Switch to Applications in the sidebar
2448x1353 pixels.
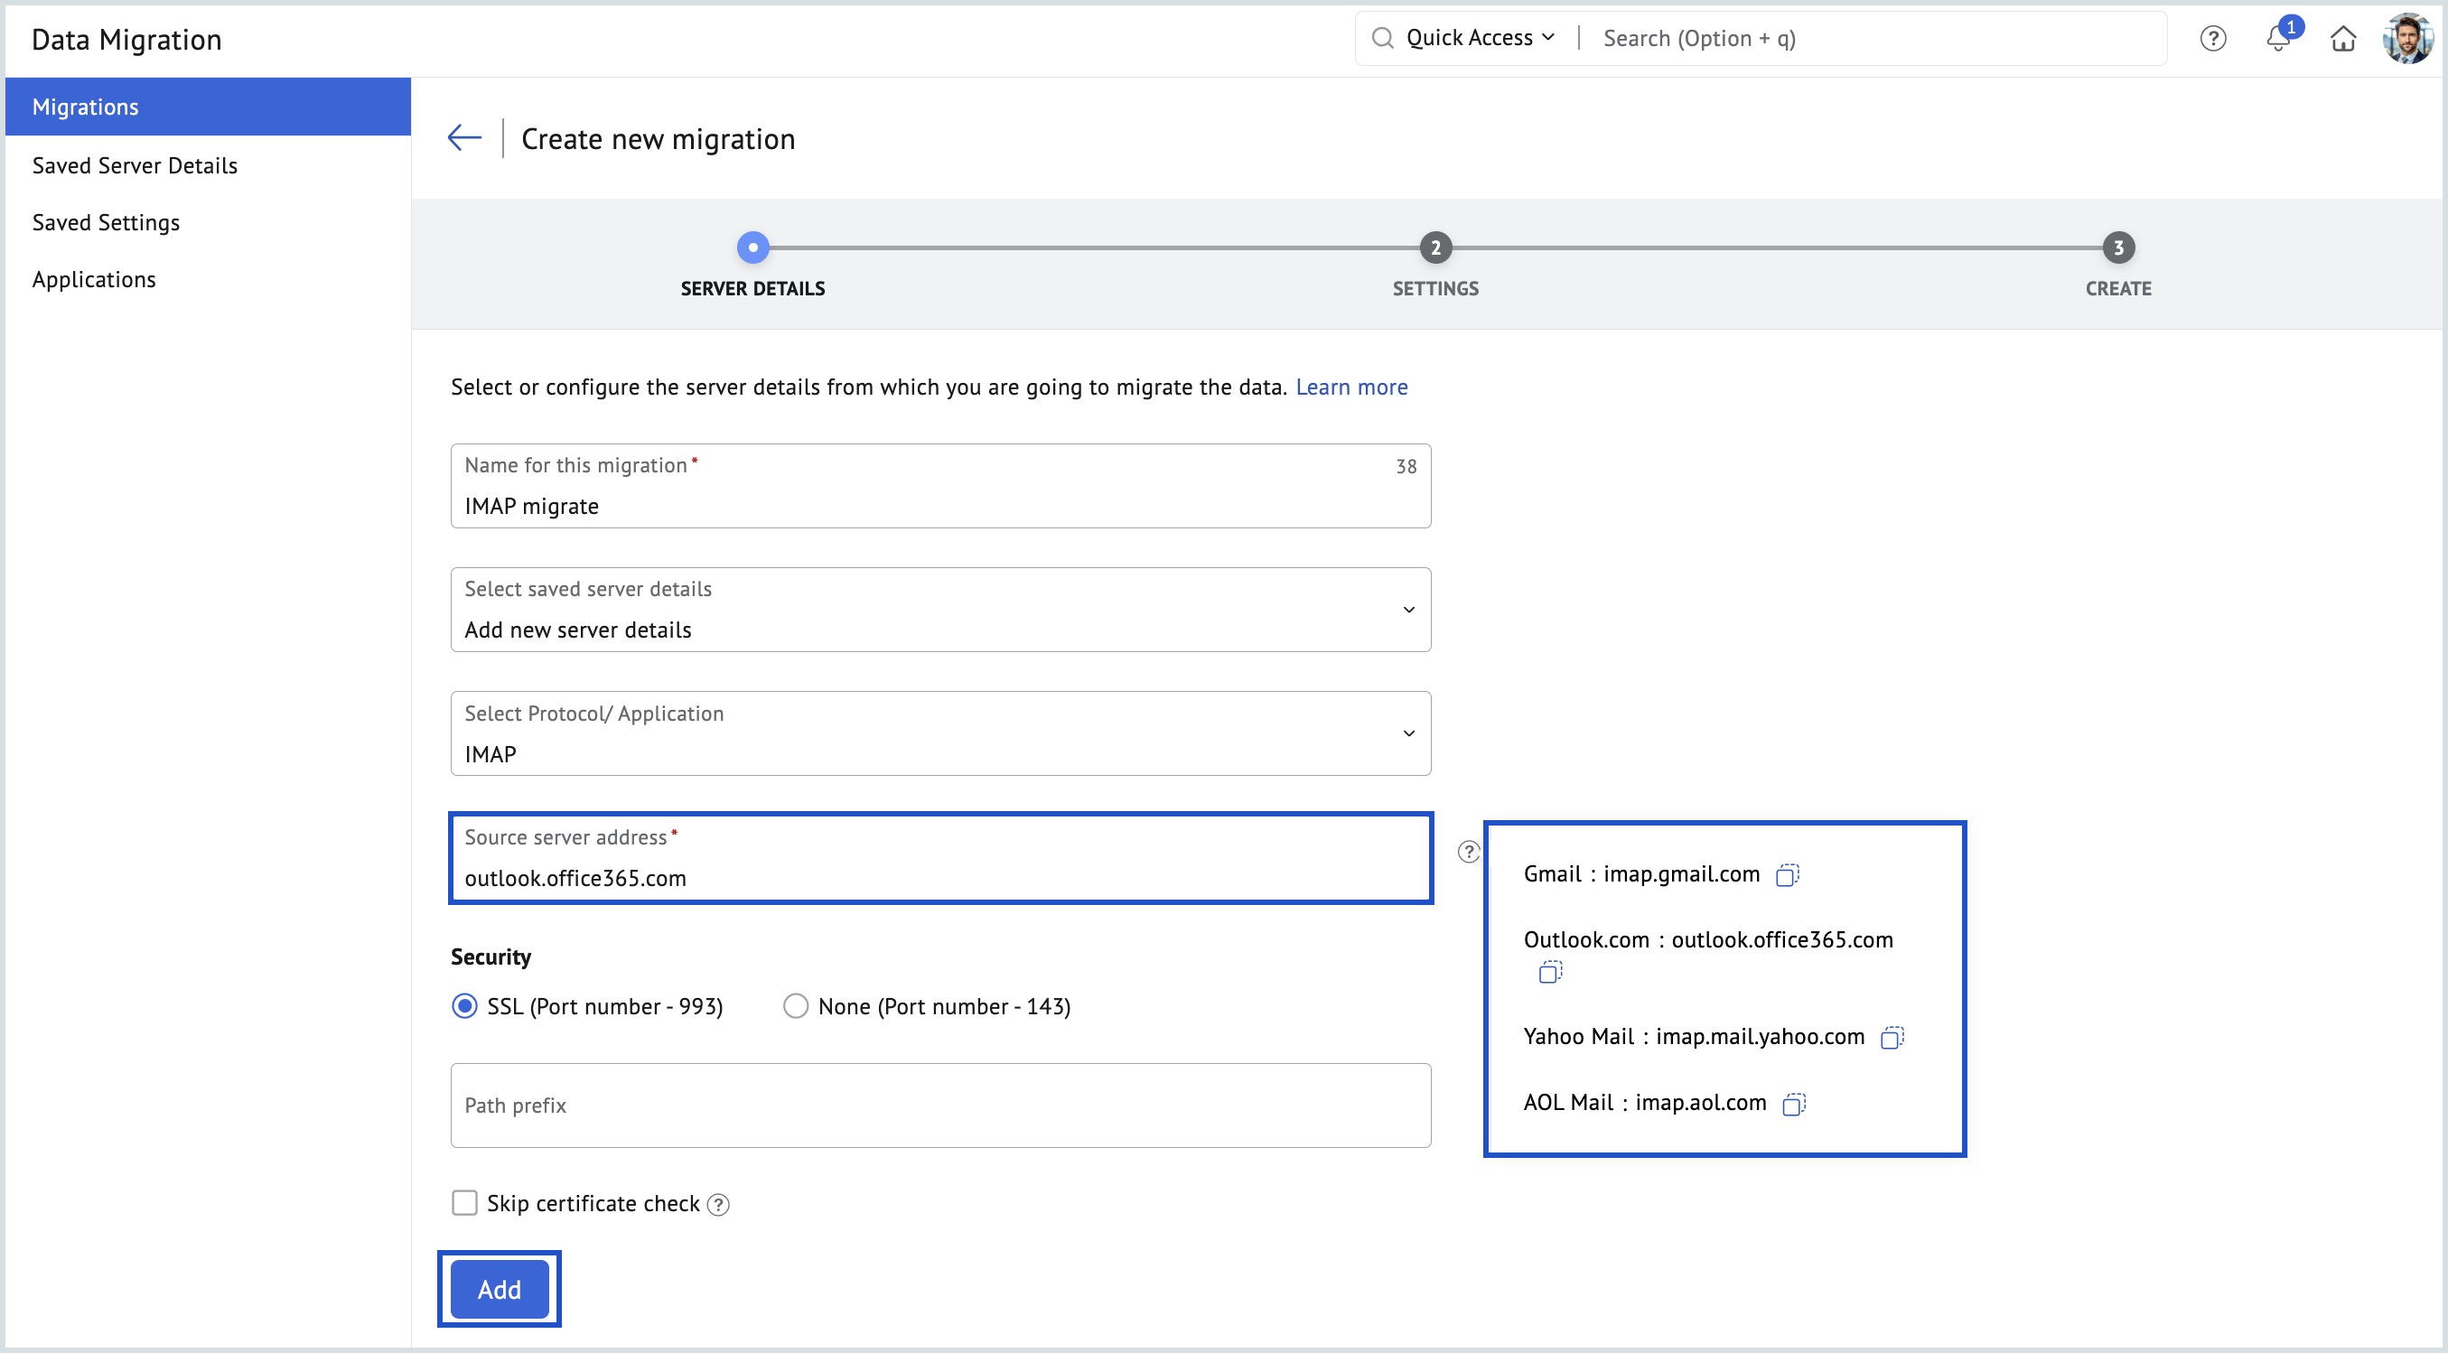coord(94,278)
